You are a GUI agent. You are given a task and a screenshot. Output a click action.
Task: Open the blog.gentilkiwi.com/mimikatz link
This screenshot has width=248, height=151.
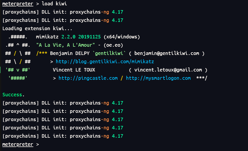(x=105, y=62)
